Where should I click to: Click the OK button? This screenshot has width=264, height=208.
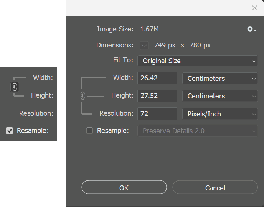click(x=124, y=187)
